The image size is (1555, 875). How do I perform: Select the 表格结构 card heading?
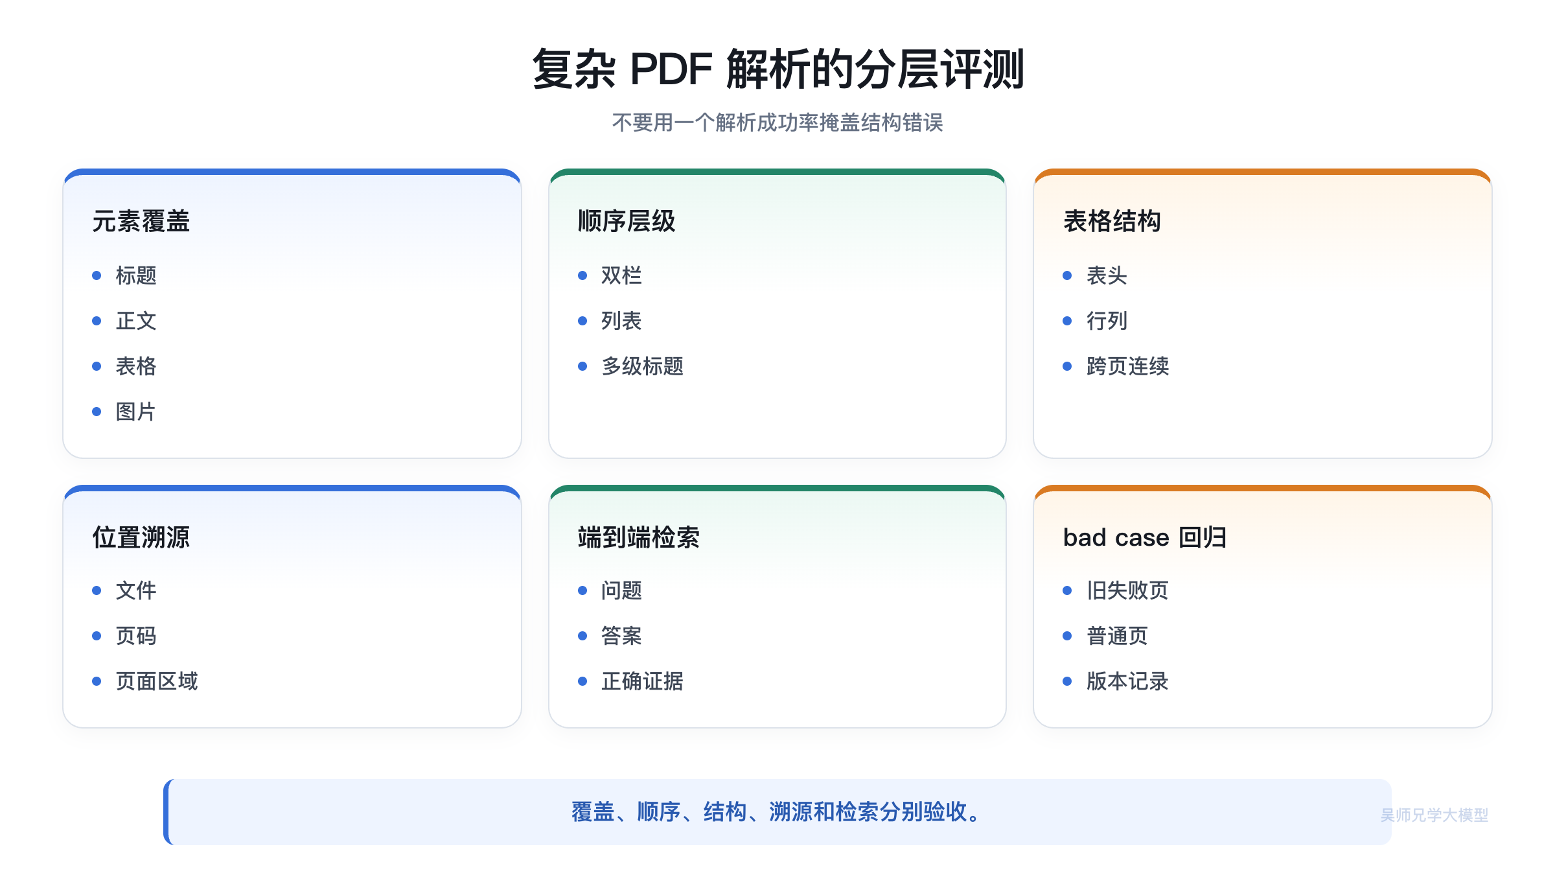[x=1112, y=221]
